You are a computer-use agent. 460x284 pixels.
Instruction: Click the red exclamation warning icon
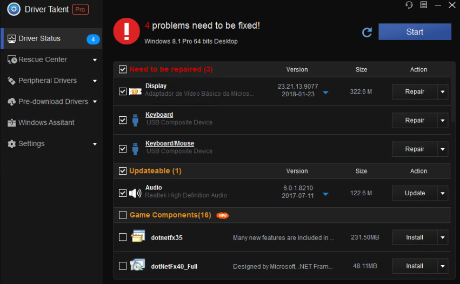(126, 31)
